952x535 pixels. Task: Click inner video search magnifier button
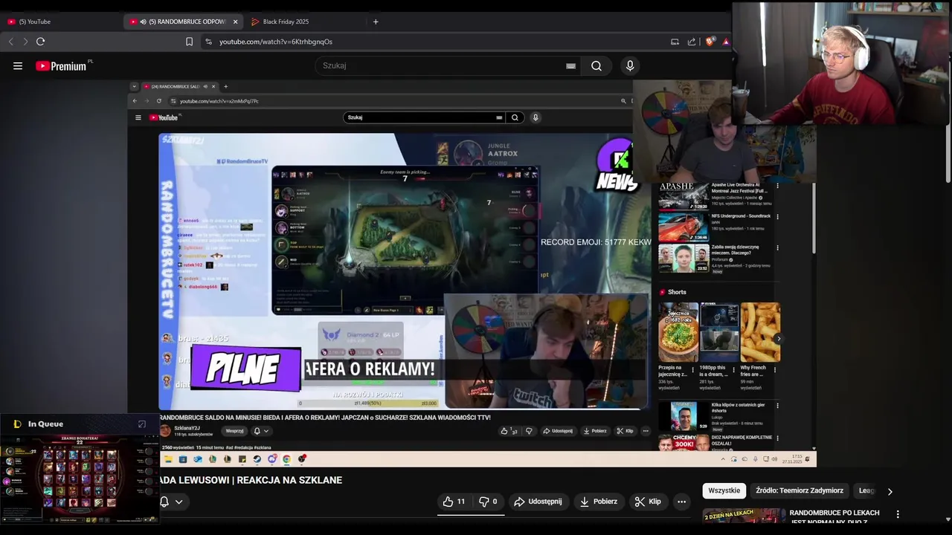pyautogui.click(x=515, y=117)
